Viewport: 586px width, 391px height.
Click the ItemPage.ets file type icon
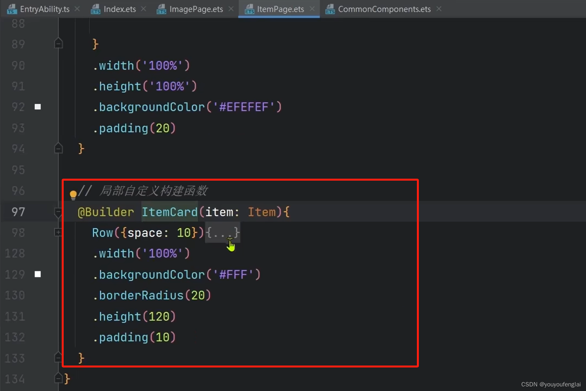point(249,9)
